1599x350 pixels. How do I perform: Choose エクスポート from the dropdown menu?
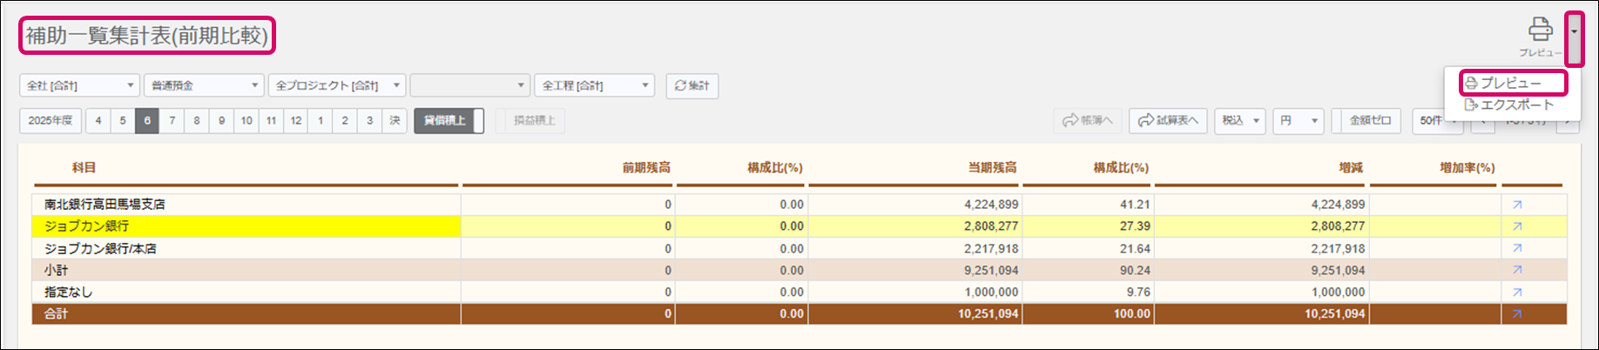[x=1512, y=104]
